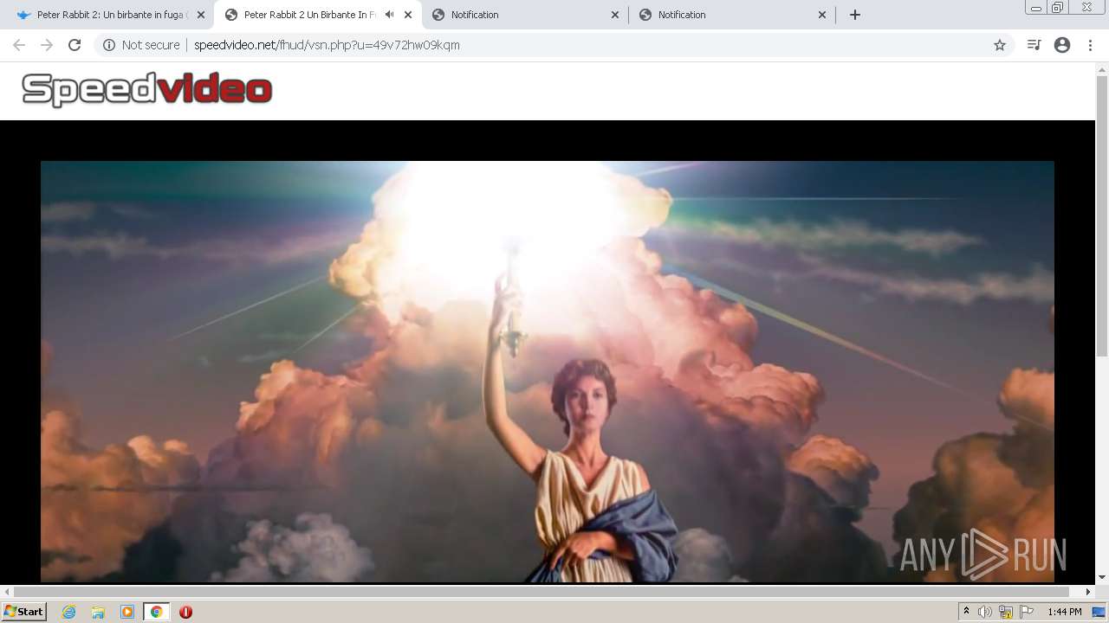Open the Chrome profile avatar

point(1062,45)
